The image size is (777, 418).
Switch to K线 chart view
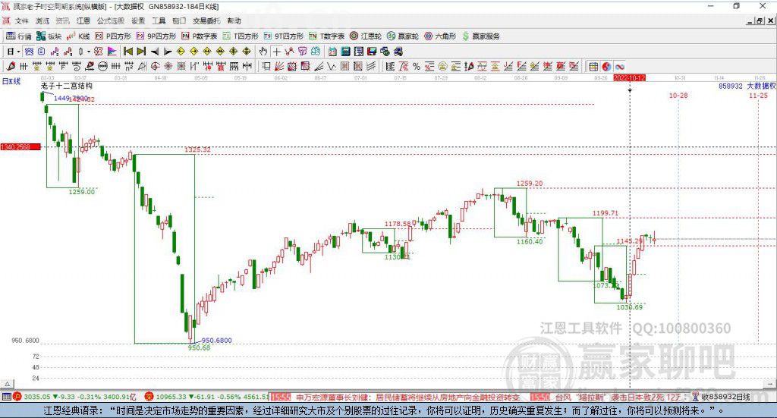coord(78,36)
